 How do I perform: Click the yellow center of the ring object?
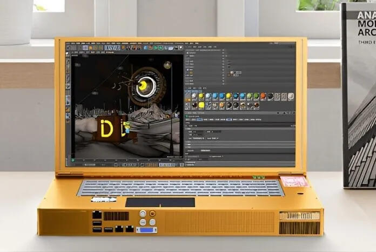coord(144,84)
